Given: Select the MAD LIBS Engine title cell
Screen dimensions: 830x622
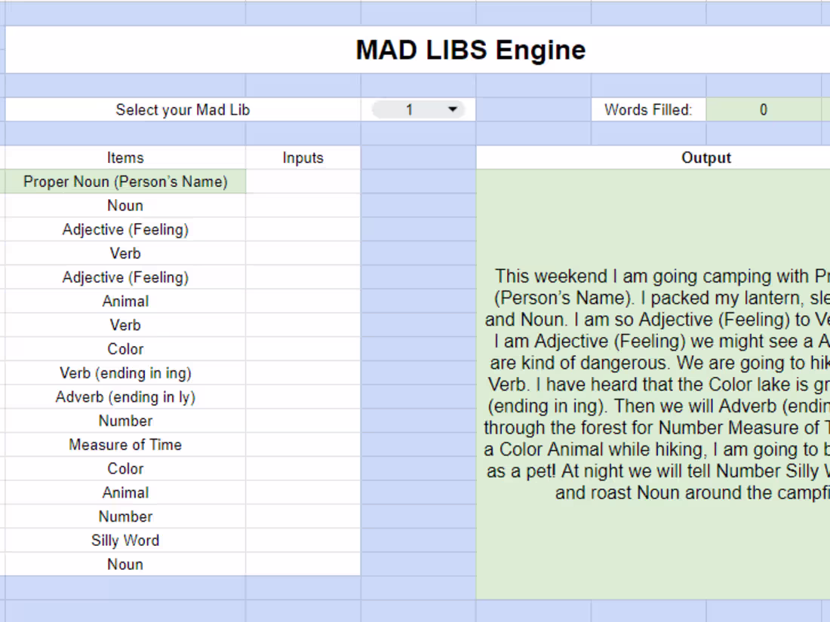Looking at the screenshot, I should (470, 49).
